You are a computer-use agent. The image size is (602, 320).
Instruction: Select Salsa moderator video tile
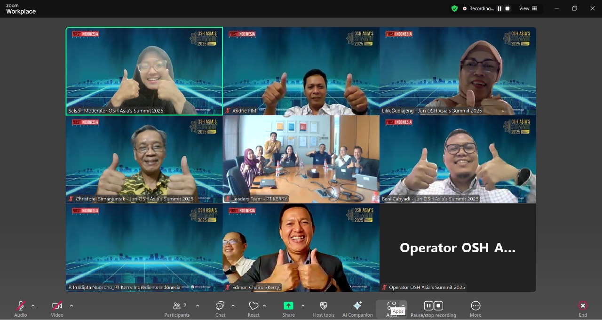click(x=144, y=71)
